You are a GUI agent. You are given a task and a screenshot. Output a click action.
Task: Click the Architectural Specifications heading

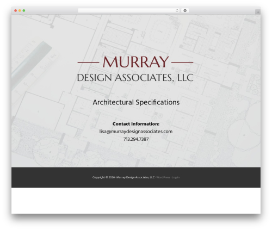point(136,102)
